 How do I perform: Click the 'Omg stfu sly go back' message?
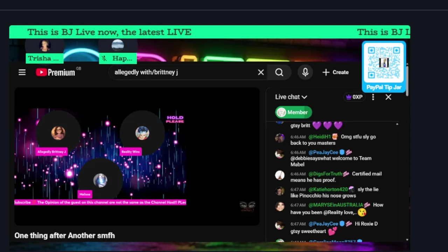pyautogui.click(x=333, y=140)
